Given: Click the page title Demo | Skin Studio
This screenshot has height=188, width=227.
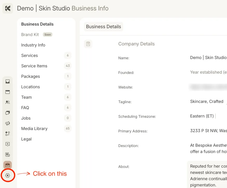Looking at the screenshot, I should coord(43,8).
